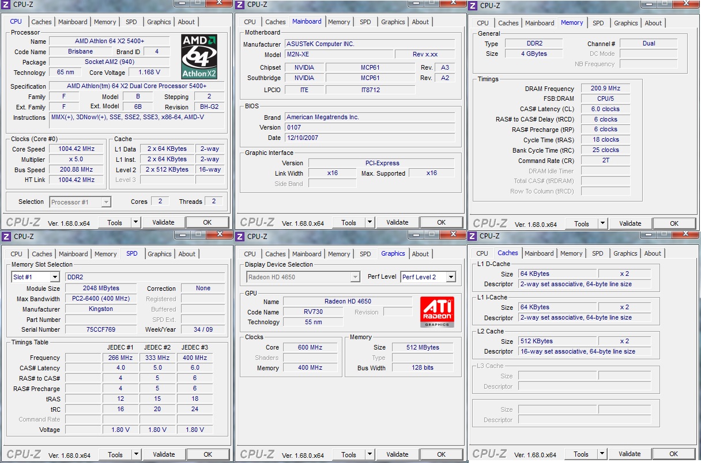Screen dimensions: 701x463
Task: Click Validate in the Memory-tab window
Action: pos(631,223)
